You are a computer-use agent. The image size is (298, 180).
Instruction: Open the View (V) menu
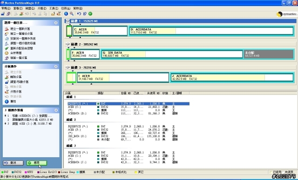18,8
